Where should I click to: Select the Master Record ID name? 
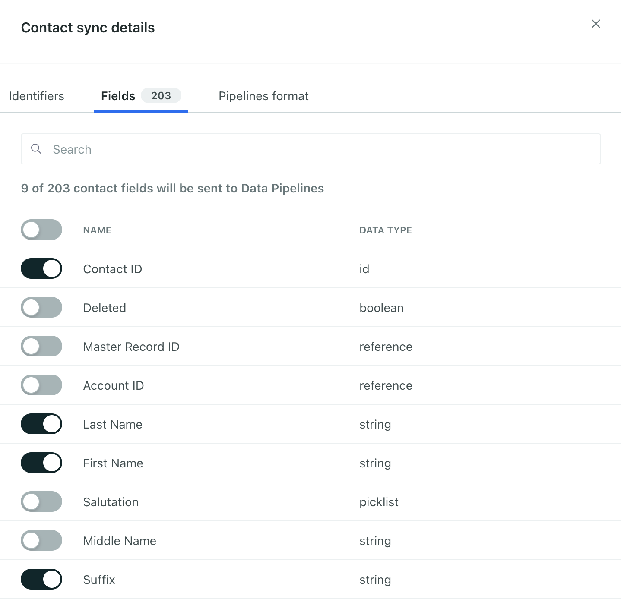coord(131,347)
